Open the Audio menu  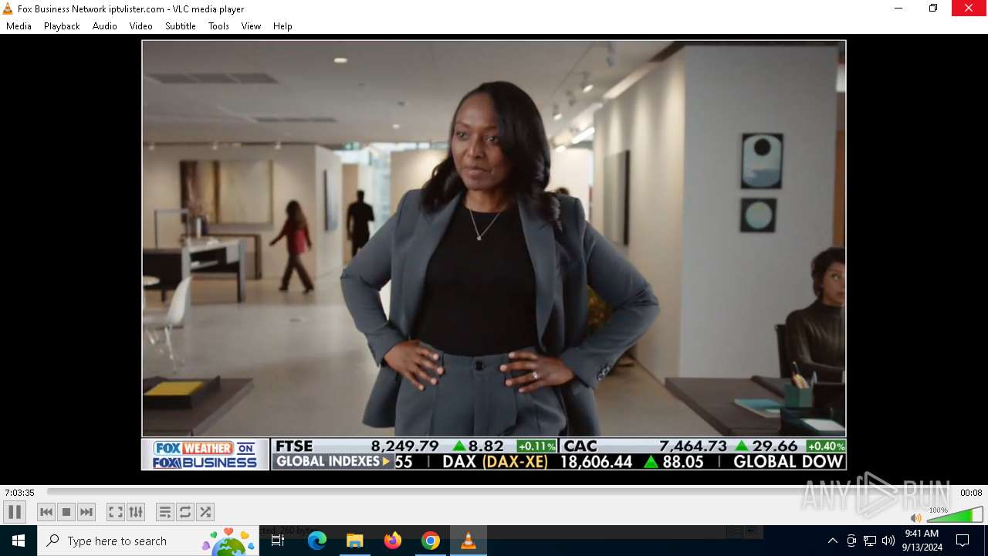(x=105, y=26)
